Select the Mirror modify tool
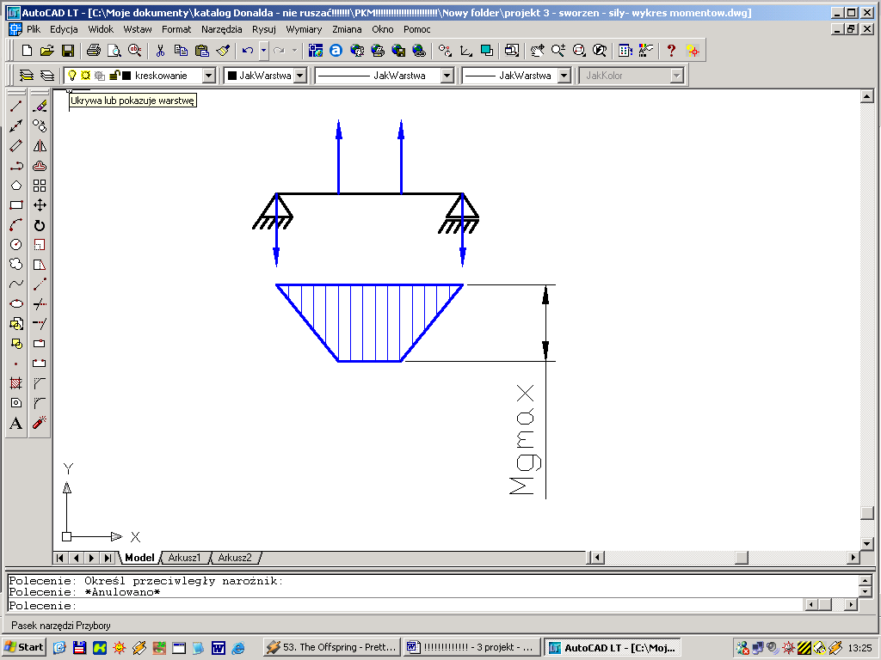Screen dimensions: 881x660 (40, 146)
